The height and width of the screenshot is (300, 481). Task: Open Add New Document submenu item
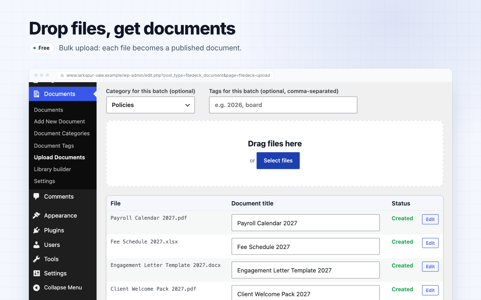(x=60, y=121)
